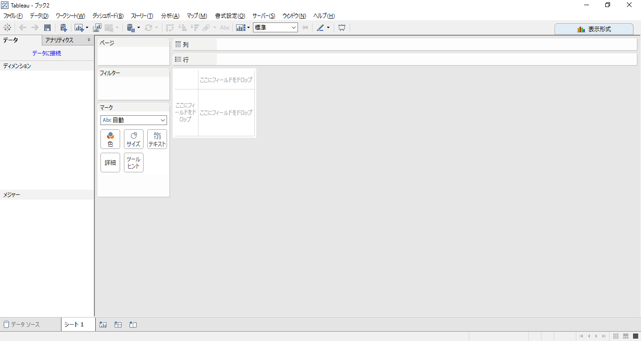This screenshot has width=641, height=341.
Task: Click the view cards chart icon
Action: click(241, 28)
